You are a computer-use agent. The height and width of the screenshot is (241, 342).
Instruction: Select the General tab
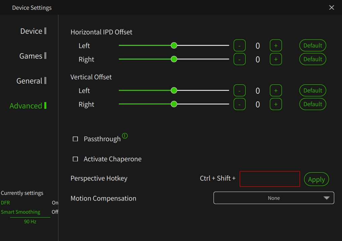[30, 81]
